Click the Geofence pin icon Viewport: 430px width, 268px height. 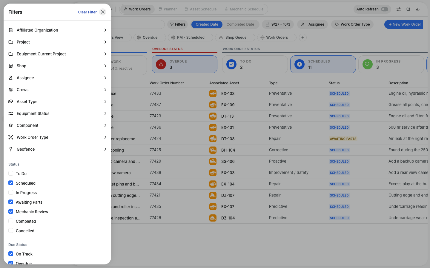pos(11,149)
